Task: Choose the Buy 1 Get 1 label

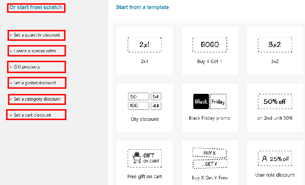Action: (210, 62)
